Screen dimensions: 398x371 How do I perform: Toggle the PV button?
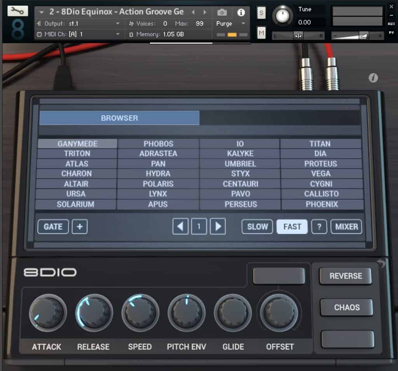pyautogui.click(x=391, y=33)
